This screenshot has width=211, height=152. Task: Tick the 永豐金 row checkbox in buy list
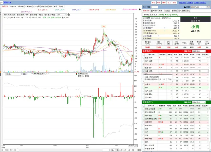point(143,84)
